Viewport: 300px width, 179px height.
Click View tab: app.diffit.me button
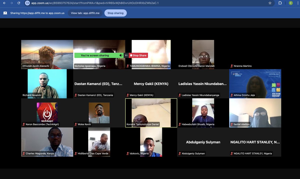pos(85,13)
